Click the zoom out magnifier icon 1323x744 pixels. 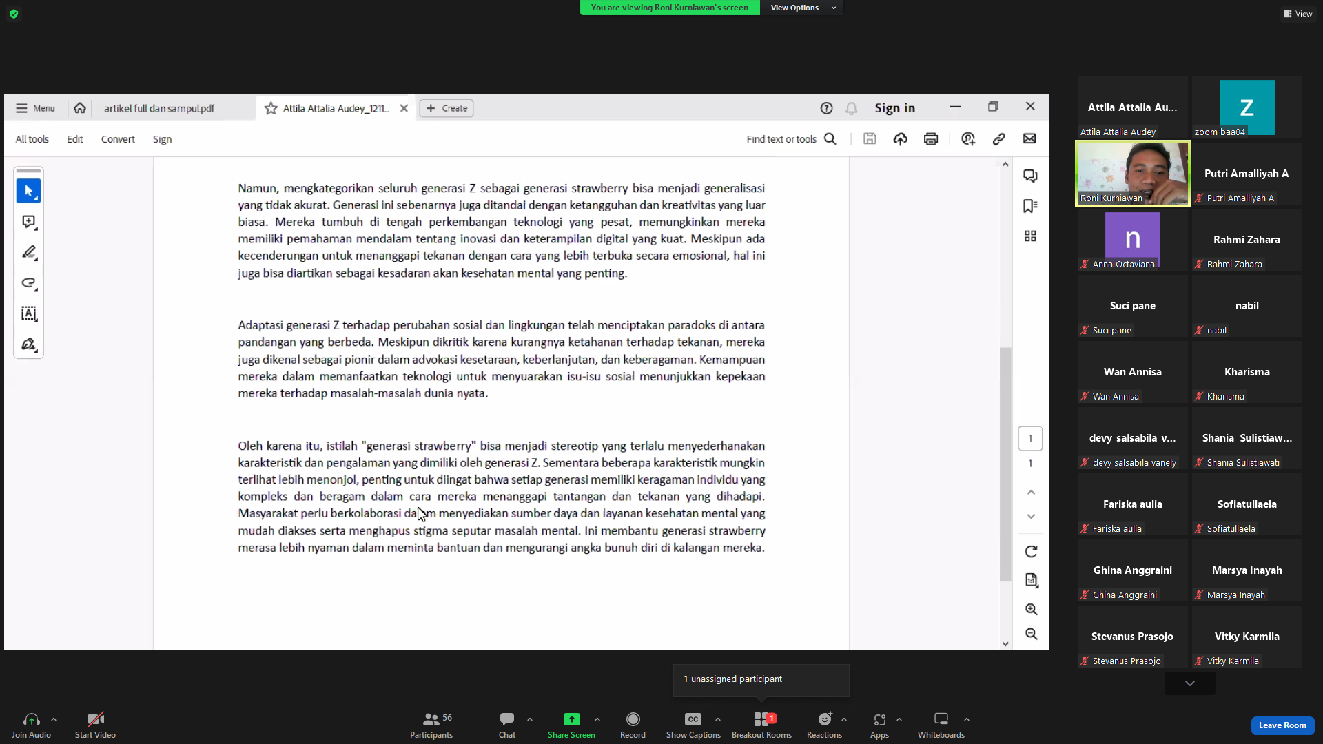pos(1031,634)
